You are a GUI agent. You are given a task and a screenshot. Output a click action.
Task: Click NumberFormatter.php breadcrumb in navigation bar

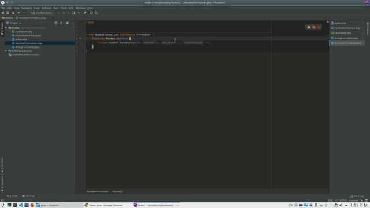click(x=31, y=18)
